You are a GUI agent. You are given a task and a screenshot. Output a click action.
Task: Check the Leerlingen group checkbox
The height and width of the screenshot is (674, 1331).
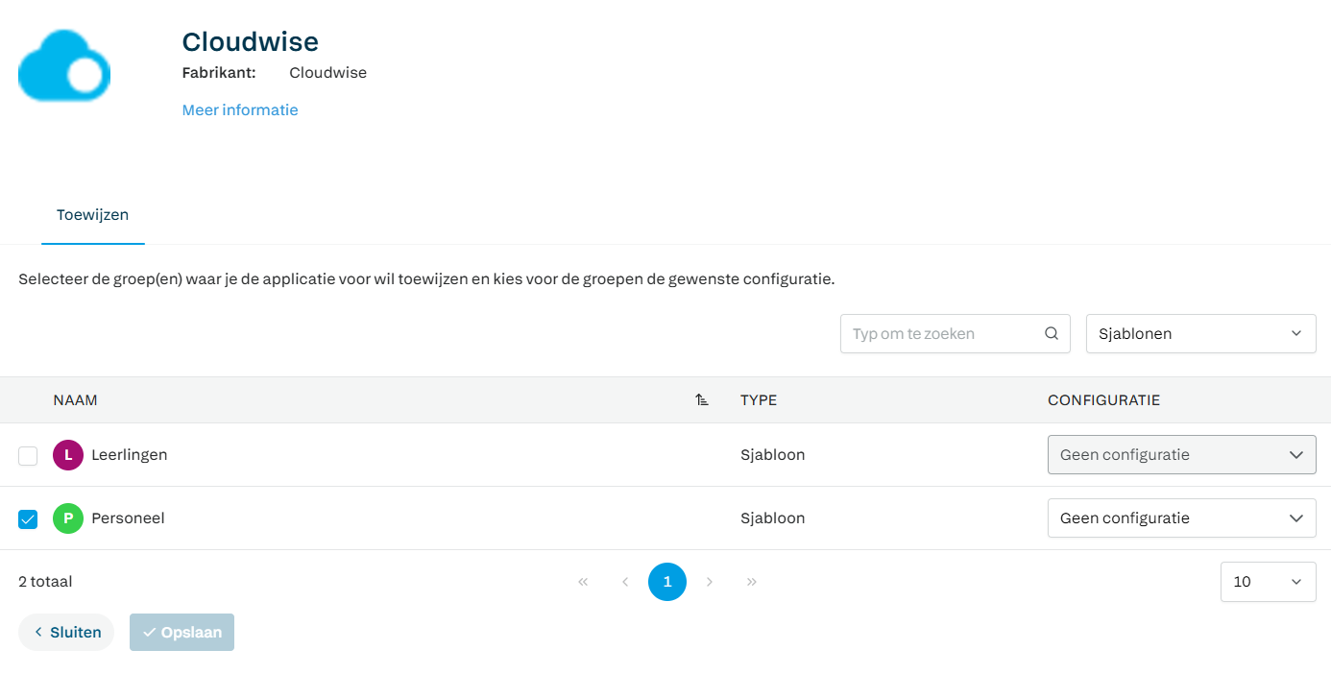[x=28, y=456]
